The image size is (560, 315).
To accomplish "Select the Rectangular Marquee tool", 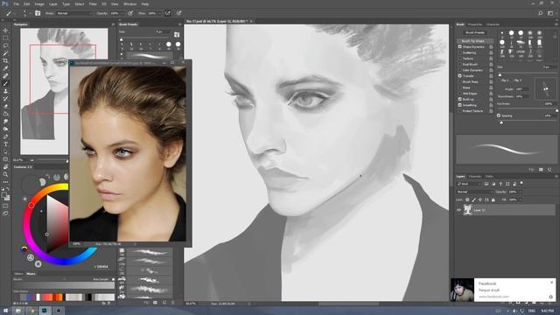I will coord(5,38).
